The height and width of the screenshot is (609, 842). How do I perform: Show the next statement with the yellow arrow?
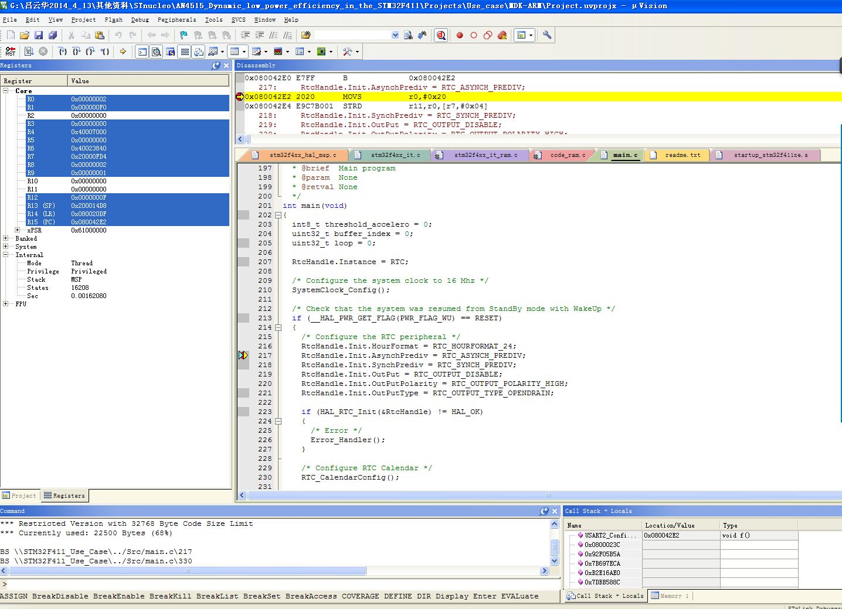click(123, 52)
